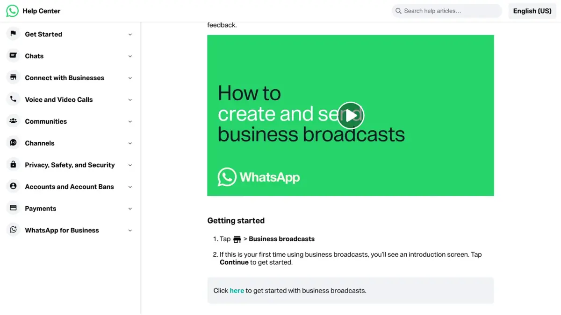Screen dimensions: 561x315
Task: Click the Chats message icon
Action: [13, 56]
